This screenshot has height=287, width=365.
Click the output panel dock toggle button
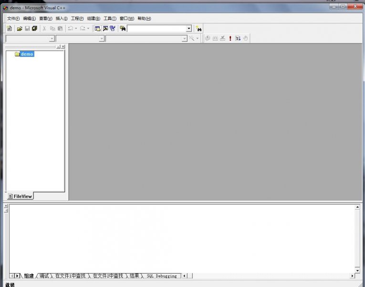tap(6, 210)
